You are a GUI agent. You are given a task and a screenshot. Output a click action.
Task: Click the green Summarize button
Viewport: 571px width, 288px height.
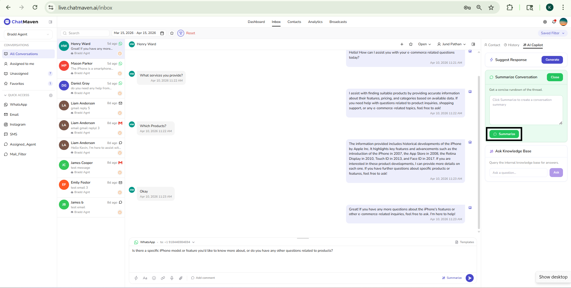(504, 134)
